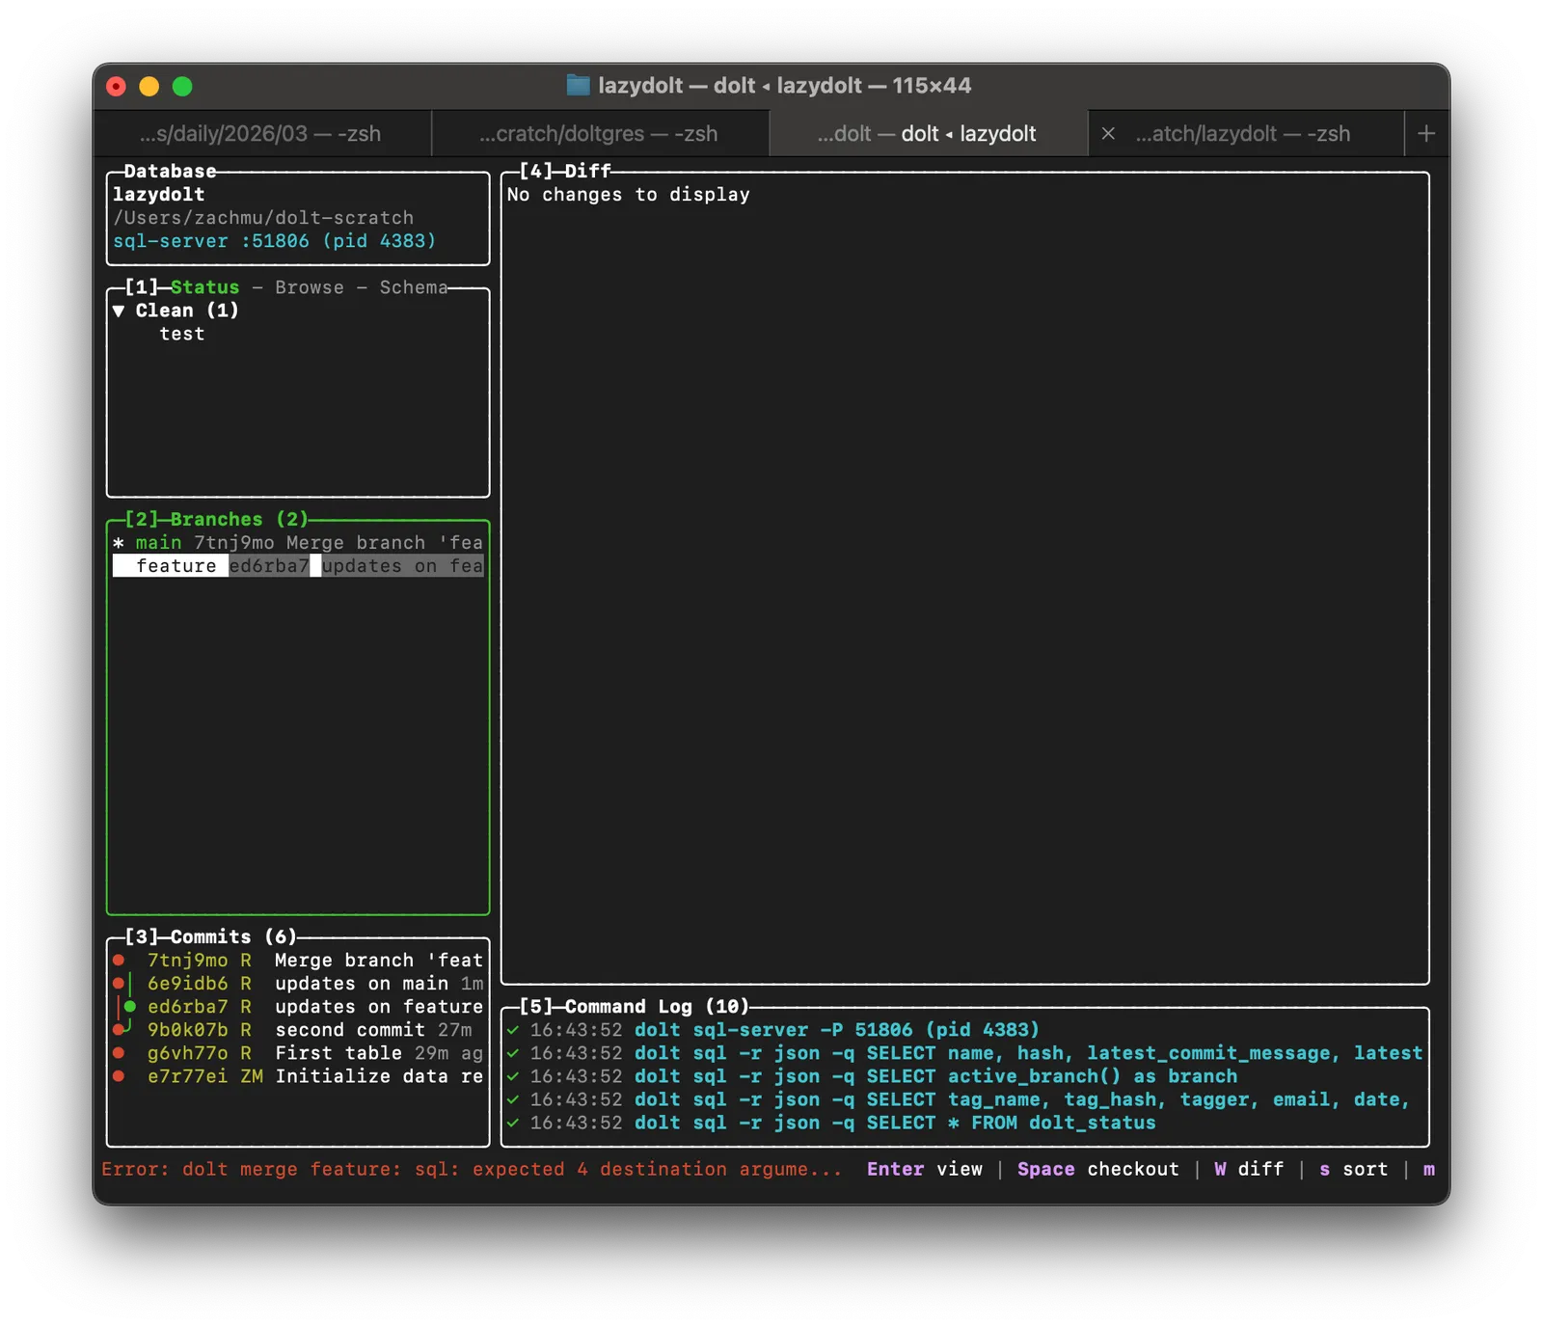Collapse the Clean group triangle
1543x1328 pixels.
[119, 311]
